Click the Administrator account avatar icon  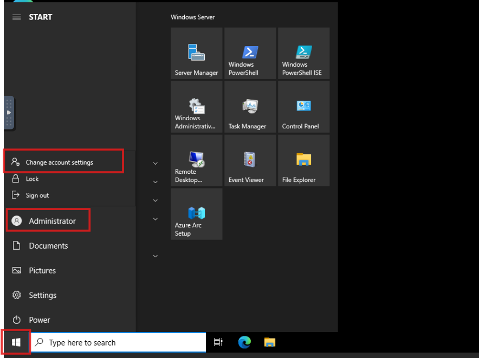click(x=16, y=220)
